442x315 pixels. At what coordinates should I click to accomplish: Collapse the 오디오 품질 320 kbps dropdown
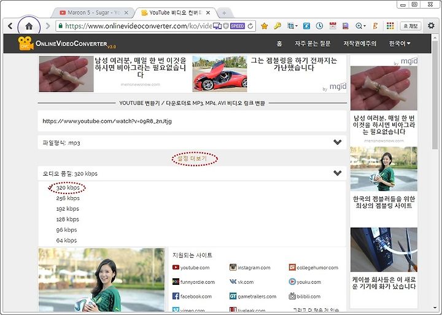[192, 173]
